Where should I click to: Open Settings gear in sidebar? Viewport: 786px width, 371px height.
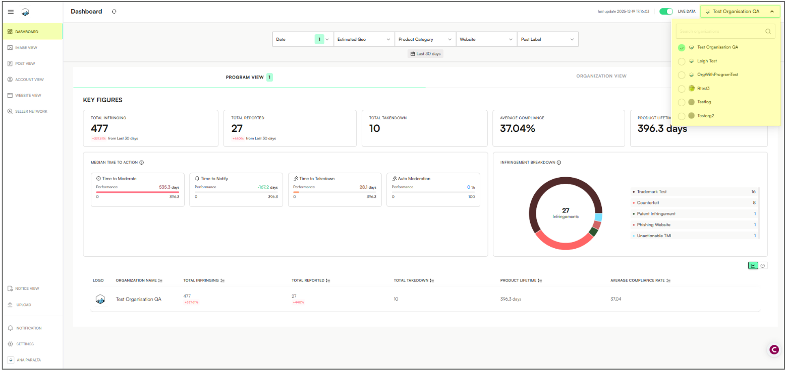coord(21,344)
